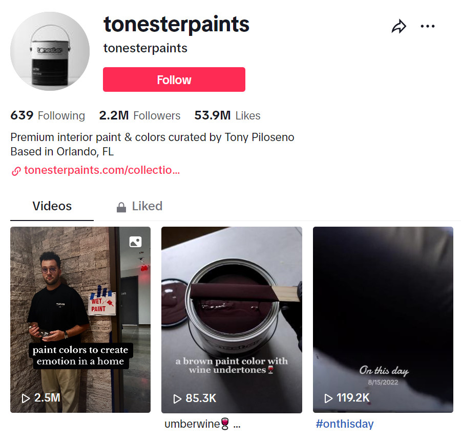
Task: Click the #onthisday hashtag link
Action: click(x=344, y=424)
